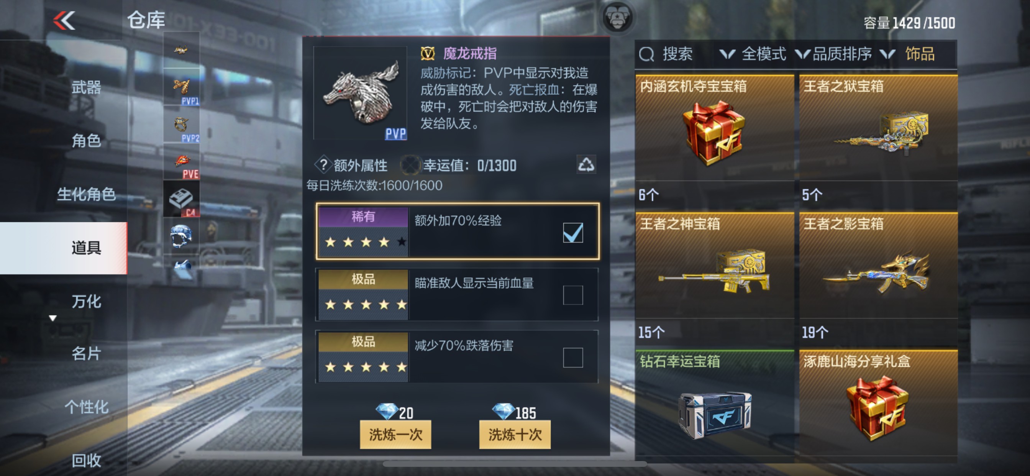Click the 洗炼十次 button
Image resolution: width=1030 pixels, height=476 pixels.
pyautogui.click(x=515, y=434)
